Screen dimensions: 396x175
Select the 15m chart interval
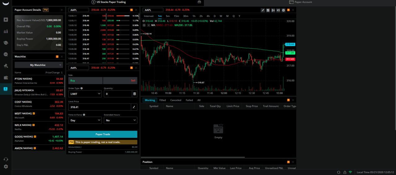pos(176,16)
